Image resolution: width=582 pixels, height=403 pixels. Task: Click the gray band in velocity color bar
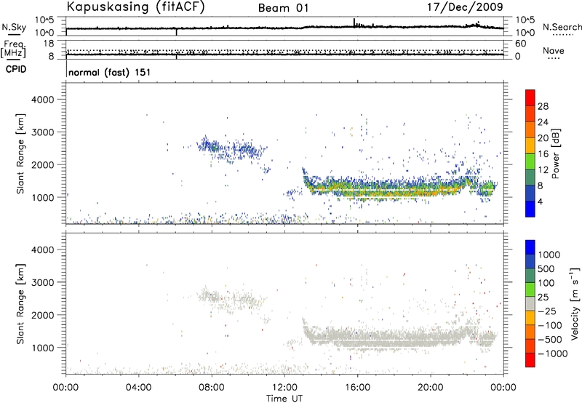(530, 303)
